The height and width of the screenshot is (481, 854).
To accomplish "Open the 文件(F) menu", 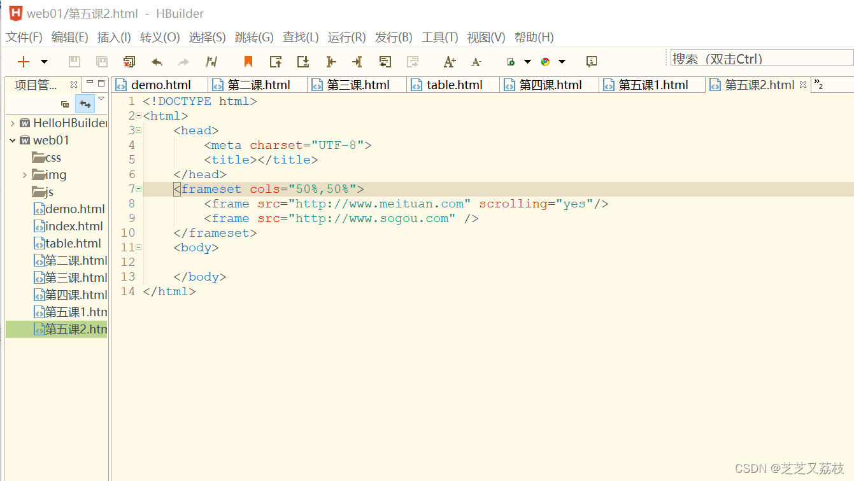I will click(x=24, y=38).
